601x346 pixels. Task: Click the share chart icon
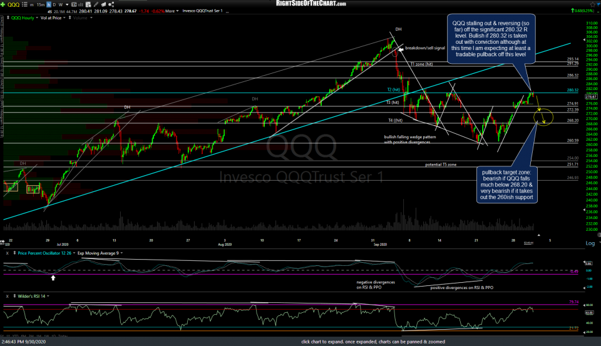(x=111, y=4)
